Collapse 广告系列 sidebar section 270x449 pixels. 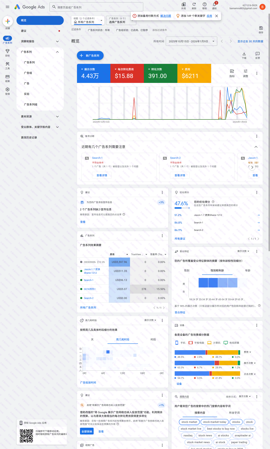(x=57, y=52)
